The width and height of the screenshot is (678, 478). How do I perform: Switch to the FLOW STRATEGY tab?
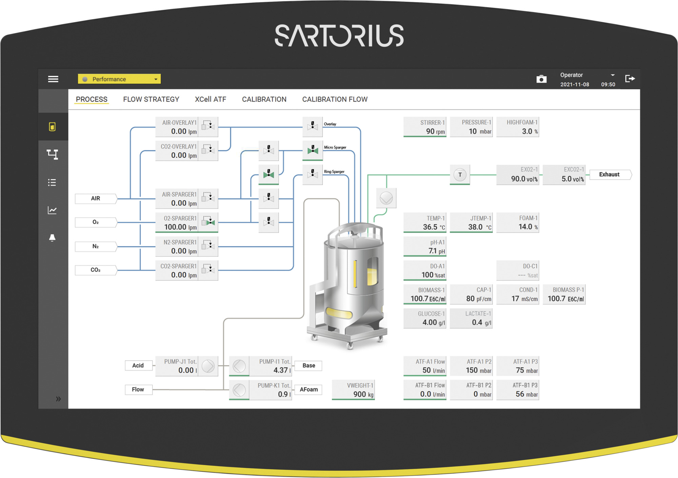[x=151, y=99]
